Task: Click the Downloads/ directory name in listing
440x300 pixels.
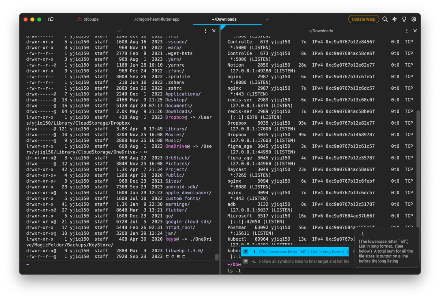Action: coord(179,111)
